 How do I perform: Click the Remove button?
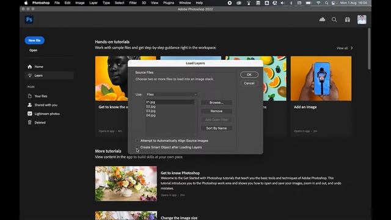[216, 111]
